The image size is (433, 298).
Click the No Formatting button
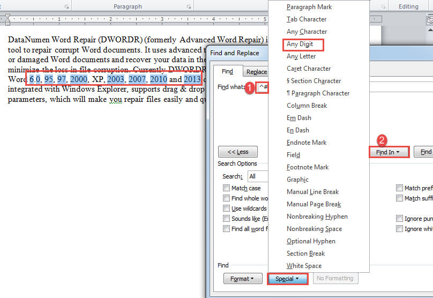(x=335, y=278)
